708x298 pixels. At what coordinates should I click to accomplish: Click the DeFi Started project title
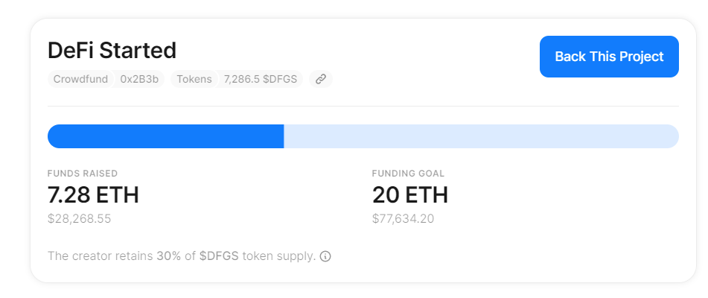112,50
